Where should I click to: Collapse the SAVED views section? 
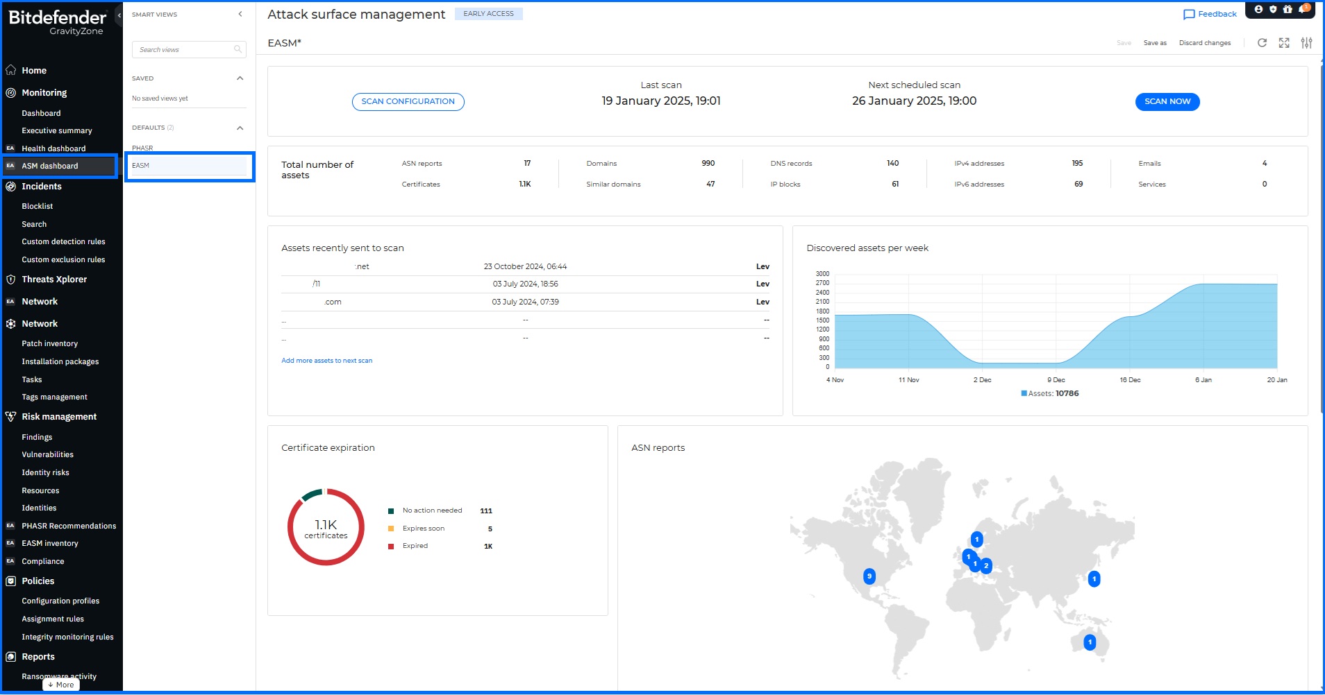[x=240, y=78]
